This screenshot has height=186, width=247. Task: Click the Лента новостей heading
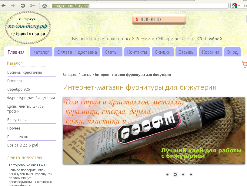pyautogui.click(x=24, y=157)
